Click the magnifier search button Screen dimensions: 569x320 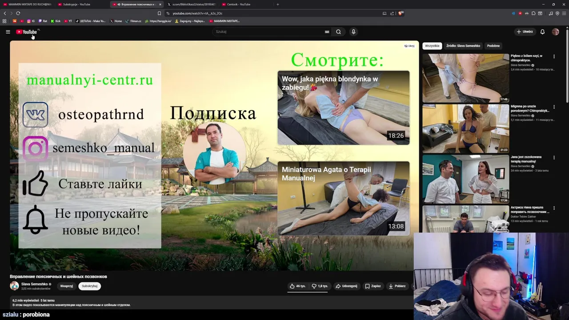tap(338, 32)
